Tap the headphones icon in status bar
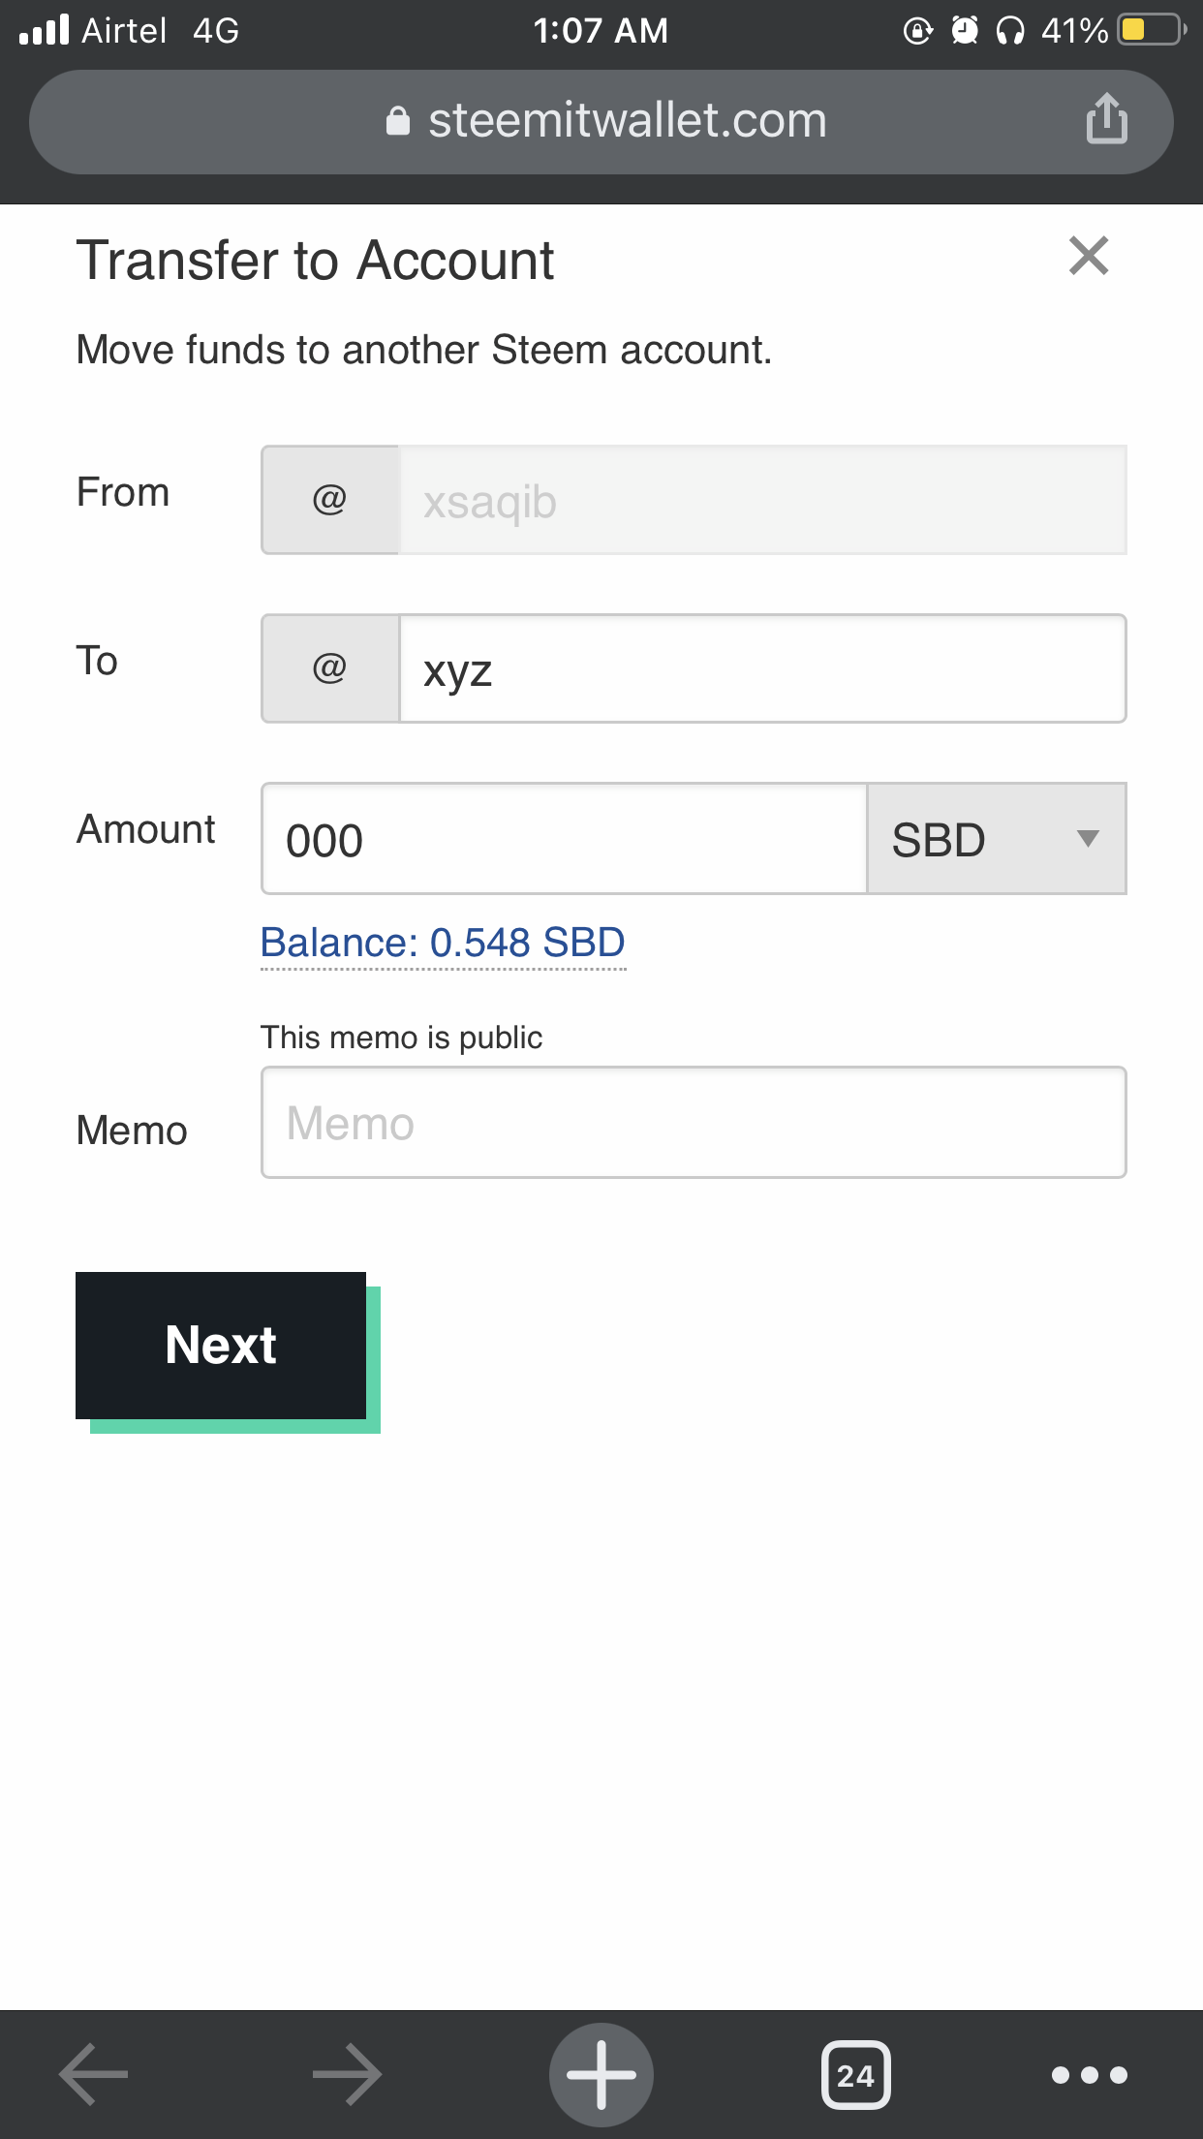1203x2139 pixels. (1009, 31)
